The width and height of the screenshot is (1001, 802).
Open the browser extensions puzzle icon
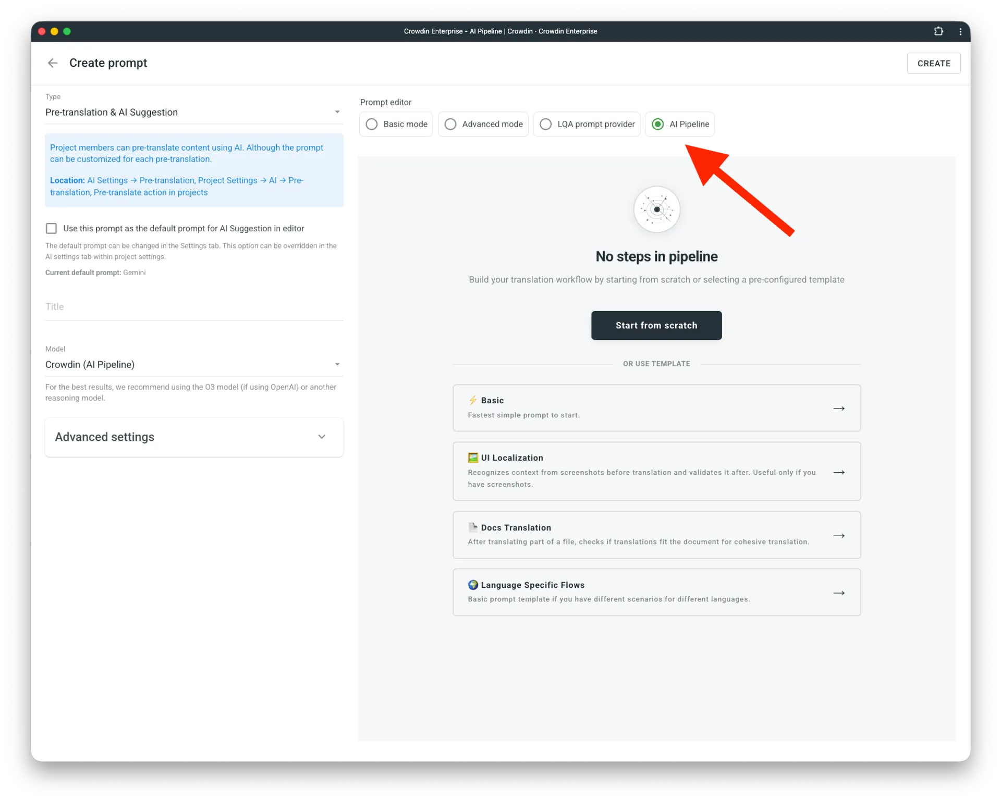tap(938, 31)
